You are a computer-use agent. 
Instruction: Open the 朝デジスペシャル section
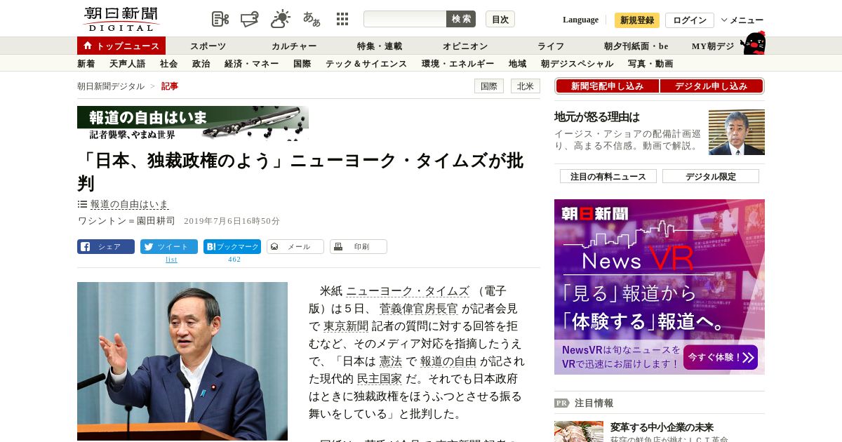tap(577, 64)
